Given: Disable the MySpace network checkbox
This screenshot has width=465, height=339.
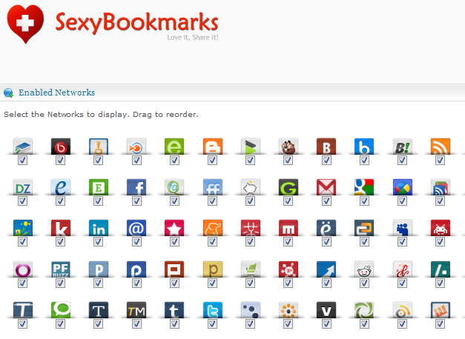Looking at the screenshot, I should pos(402,242).
